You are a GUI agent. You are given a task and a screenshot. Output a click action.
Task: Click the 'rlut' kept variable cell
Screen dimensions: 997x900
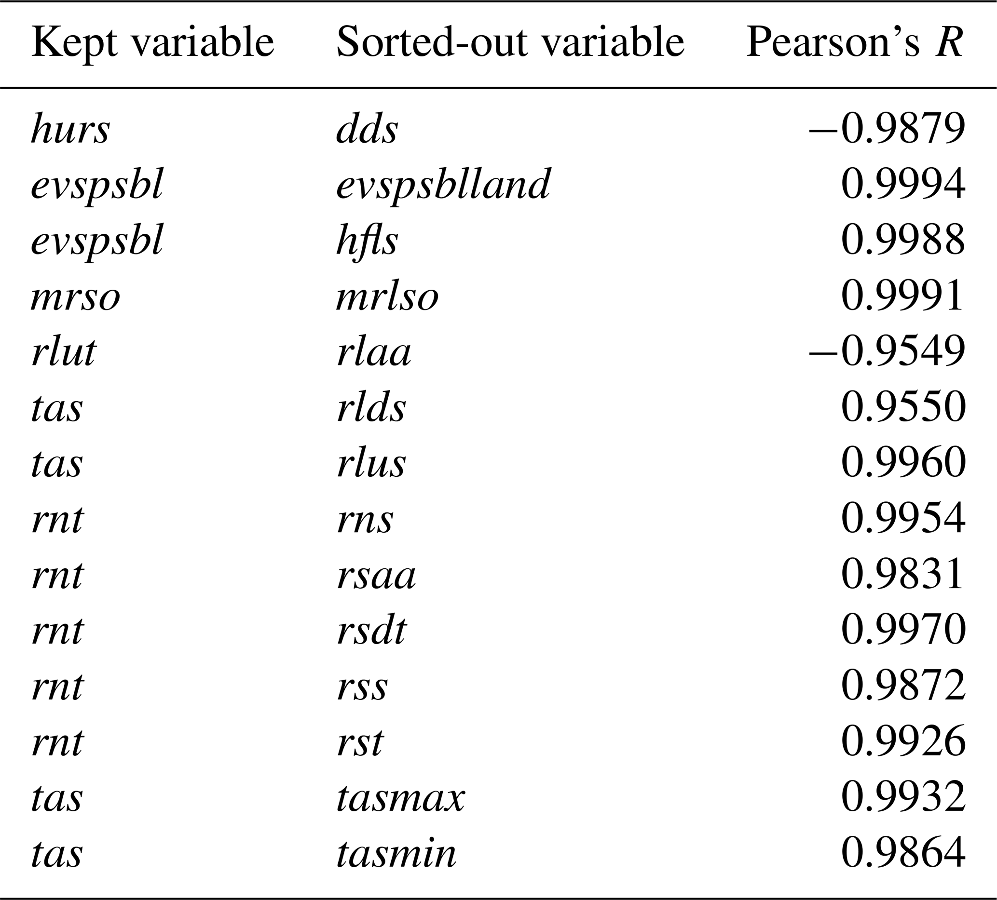click(x=64, y=352)
